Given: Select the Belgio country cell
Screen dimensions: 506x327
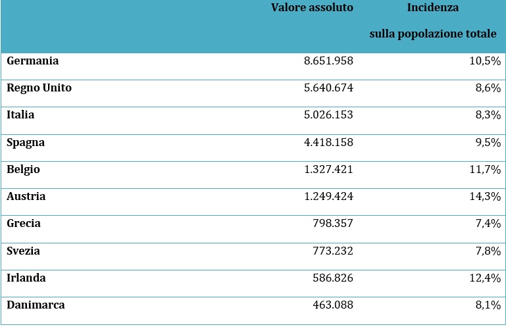Looking at the screenshot, I should point(23,170).
